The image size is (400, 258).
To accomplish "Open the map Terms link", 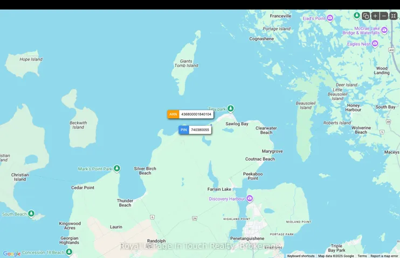I will (362, 256).
